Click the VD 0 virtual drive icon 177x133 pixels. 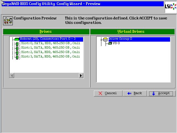pos(110,44)
